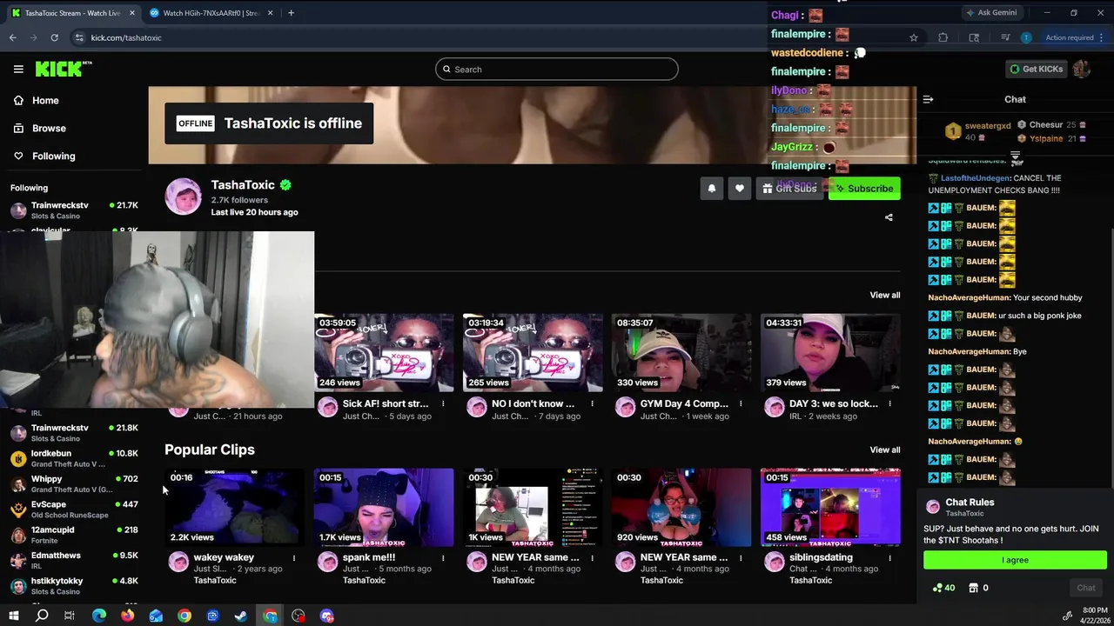Go to Home in the sidebar
Viewport: 1114px width, 626px height.
coord(45,101)
